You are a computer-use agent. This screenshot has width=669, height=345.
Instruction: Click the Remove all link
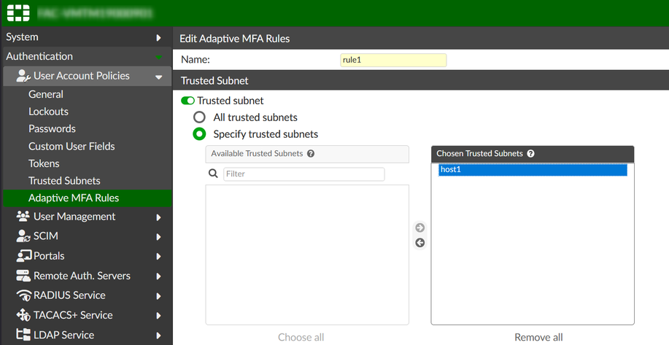pos(538,338)
